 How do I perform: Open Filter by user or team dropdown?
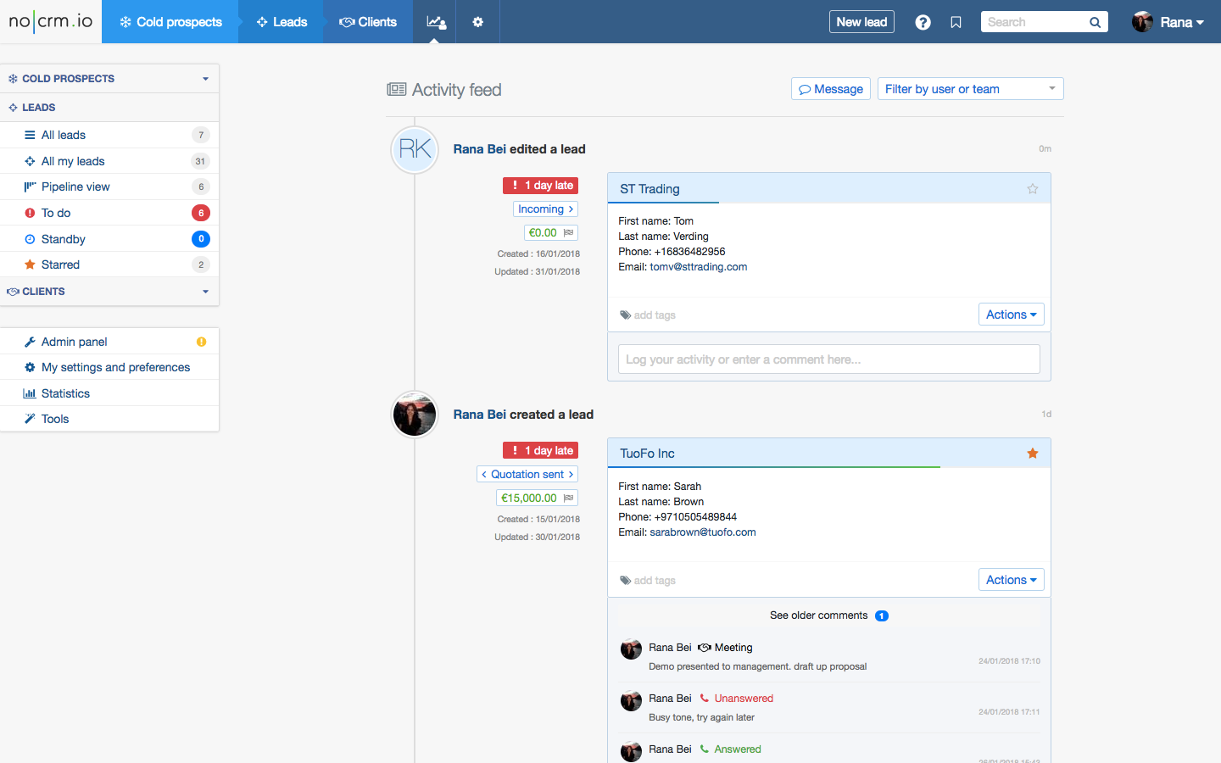pos(970,89)
